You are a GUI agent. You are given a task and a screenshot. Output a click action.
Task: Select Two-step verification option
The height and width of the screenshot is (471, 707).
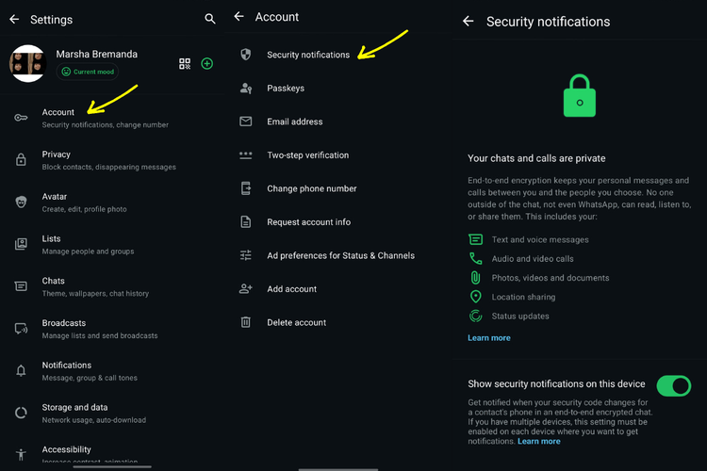click(x=338, y=155)
